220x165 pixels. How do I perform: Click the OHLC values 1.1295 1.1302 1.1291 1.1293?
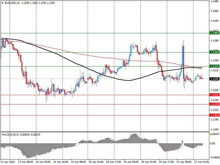(x=38, y=3)
